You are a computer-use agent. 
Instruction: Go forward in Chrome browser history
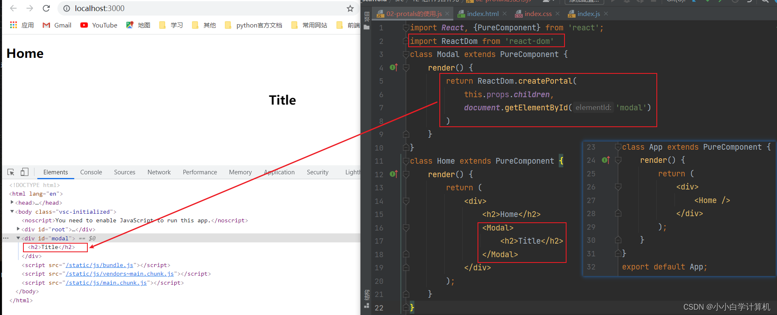30,8
